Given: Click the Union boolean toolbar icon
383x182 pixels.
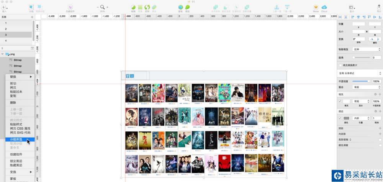Looking at the screenshot, I should point(215,7).
